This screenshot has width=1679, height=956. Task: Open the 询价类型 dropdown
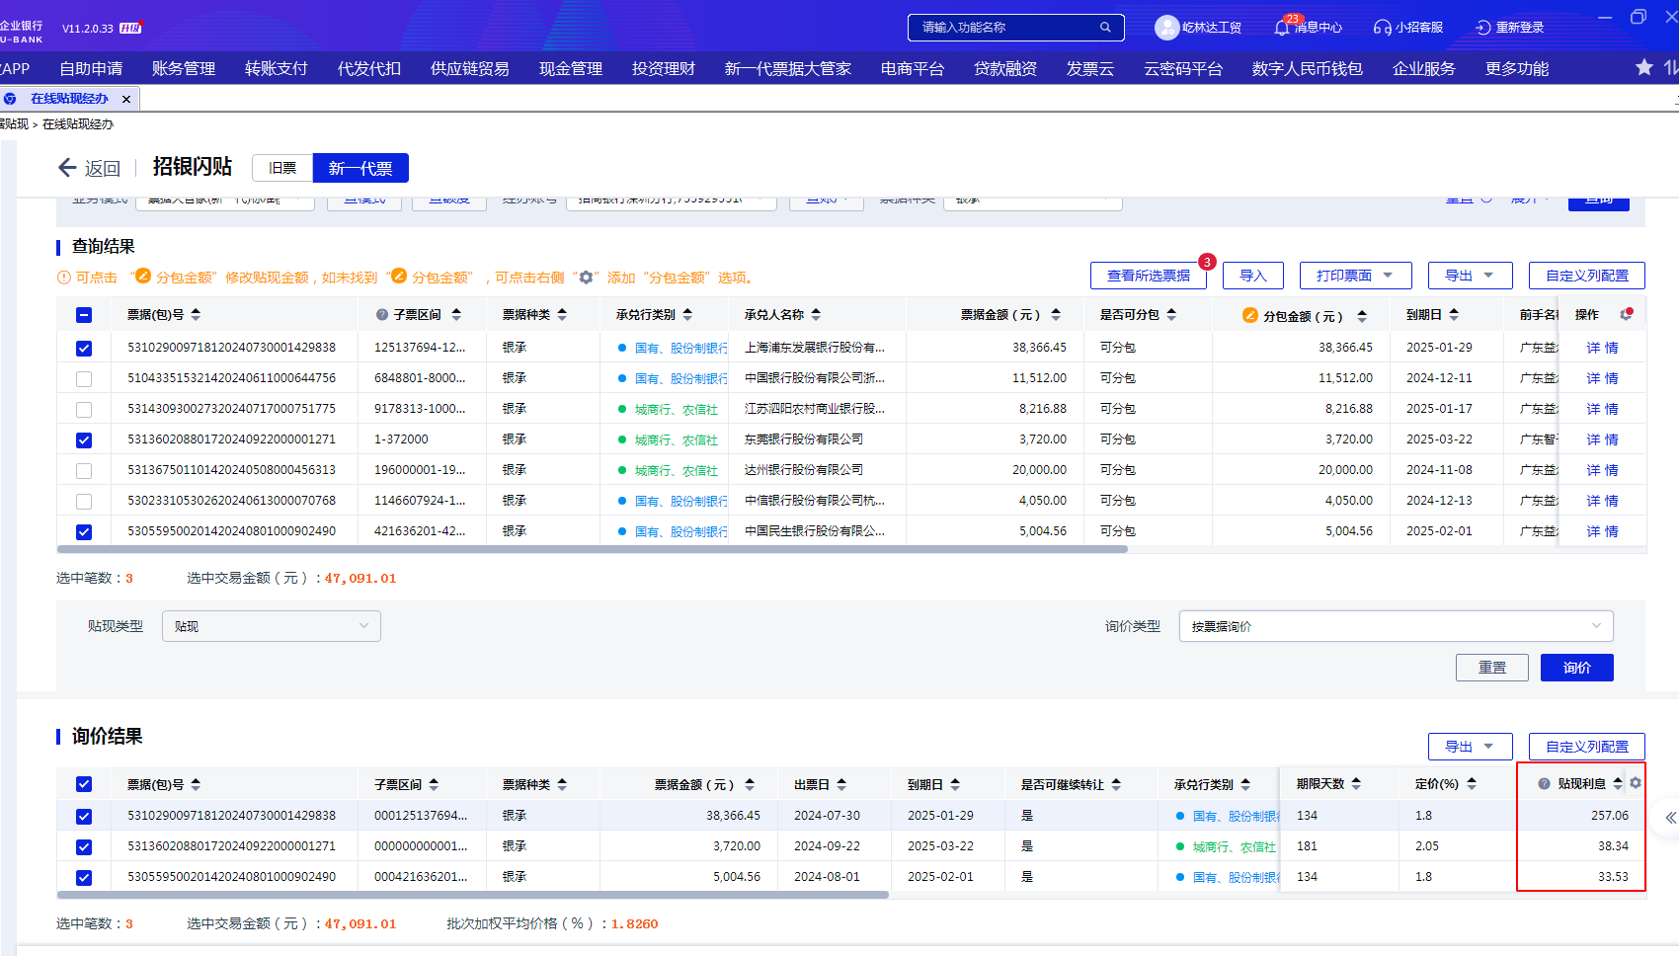(1396, 626)
